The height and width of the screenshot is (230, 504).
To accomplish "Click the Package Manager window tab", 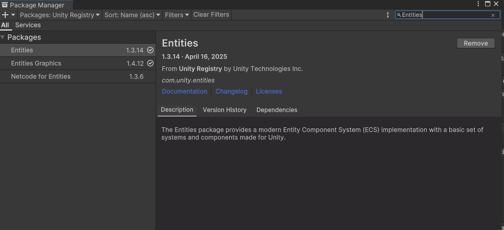I will point(37,5).
